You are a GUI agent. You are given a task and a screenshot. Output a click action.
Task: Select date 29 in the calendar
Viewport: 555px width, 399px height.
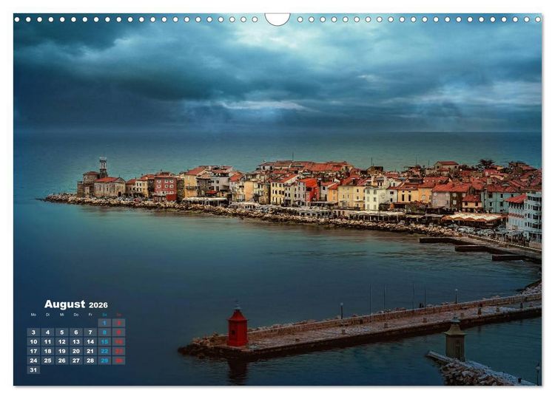(x=104, y=361)
